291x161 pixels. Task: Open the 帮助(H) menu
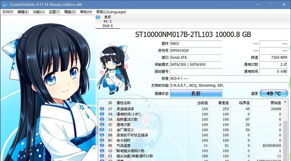tap(86, 12)
